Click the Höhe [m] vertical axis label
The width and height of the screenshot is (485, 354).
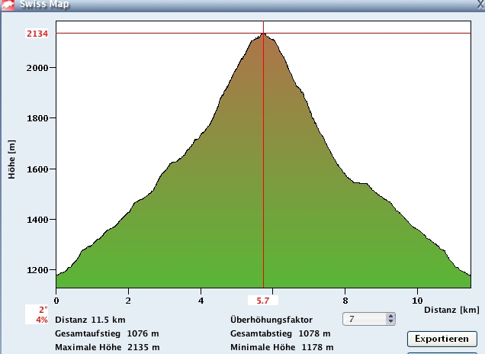coord(12,160)
